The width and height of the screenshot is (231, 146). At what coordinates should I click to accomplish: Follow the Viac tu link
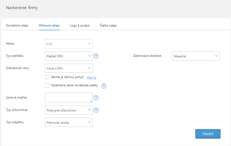91,78
